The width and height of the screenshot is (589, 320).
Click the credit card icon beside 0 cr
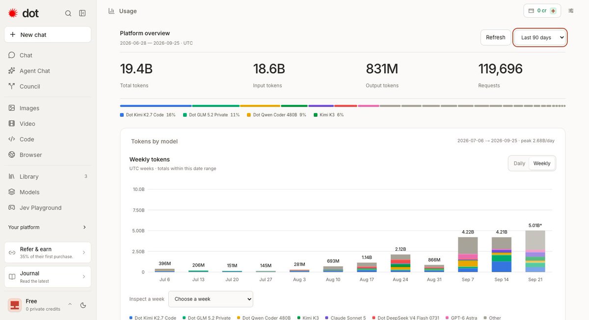coord(532,10)
